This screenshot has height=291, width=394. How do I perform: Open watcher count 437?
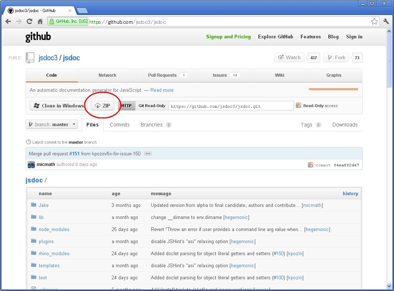(x=313, y=58)
